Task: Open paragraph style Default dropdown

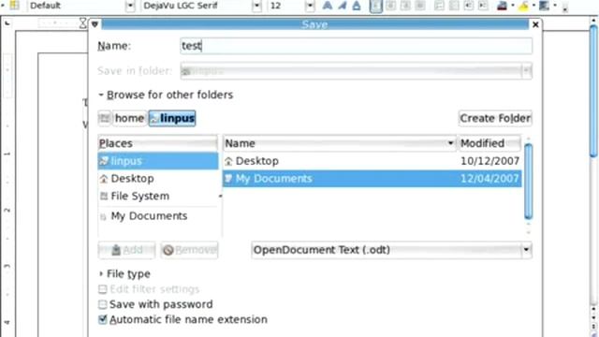Action: pyautogui.click(x=130, y=6)
